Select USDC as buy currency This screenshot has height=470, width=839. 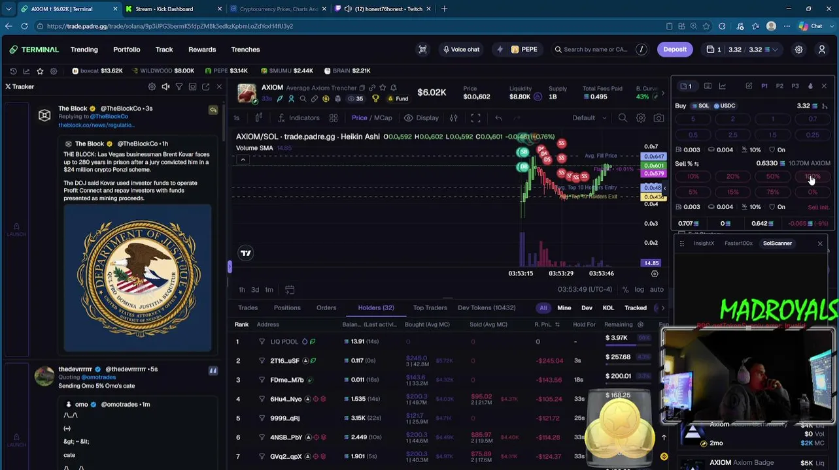click(725, 106)
